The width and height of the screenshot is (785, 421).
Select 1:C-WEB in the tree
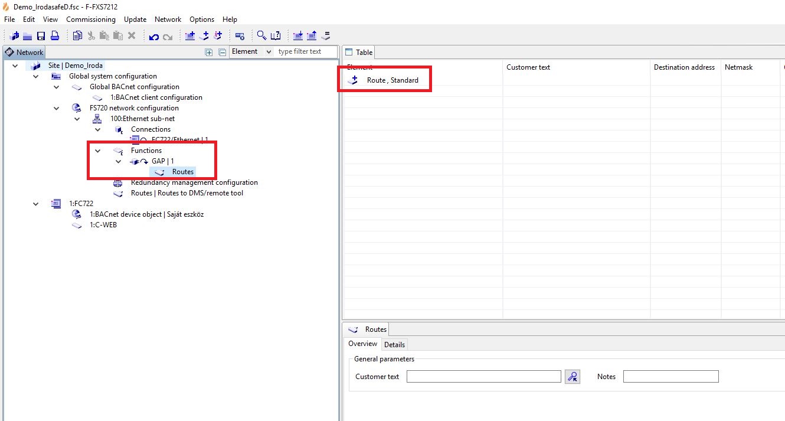click(x=103, y=225)
